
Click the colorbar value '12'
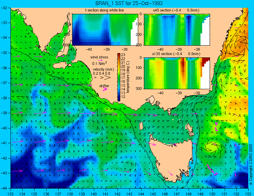point(123,97)
